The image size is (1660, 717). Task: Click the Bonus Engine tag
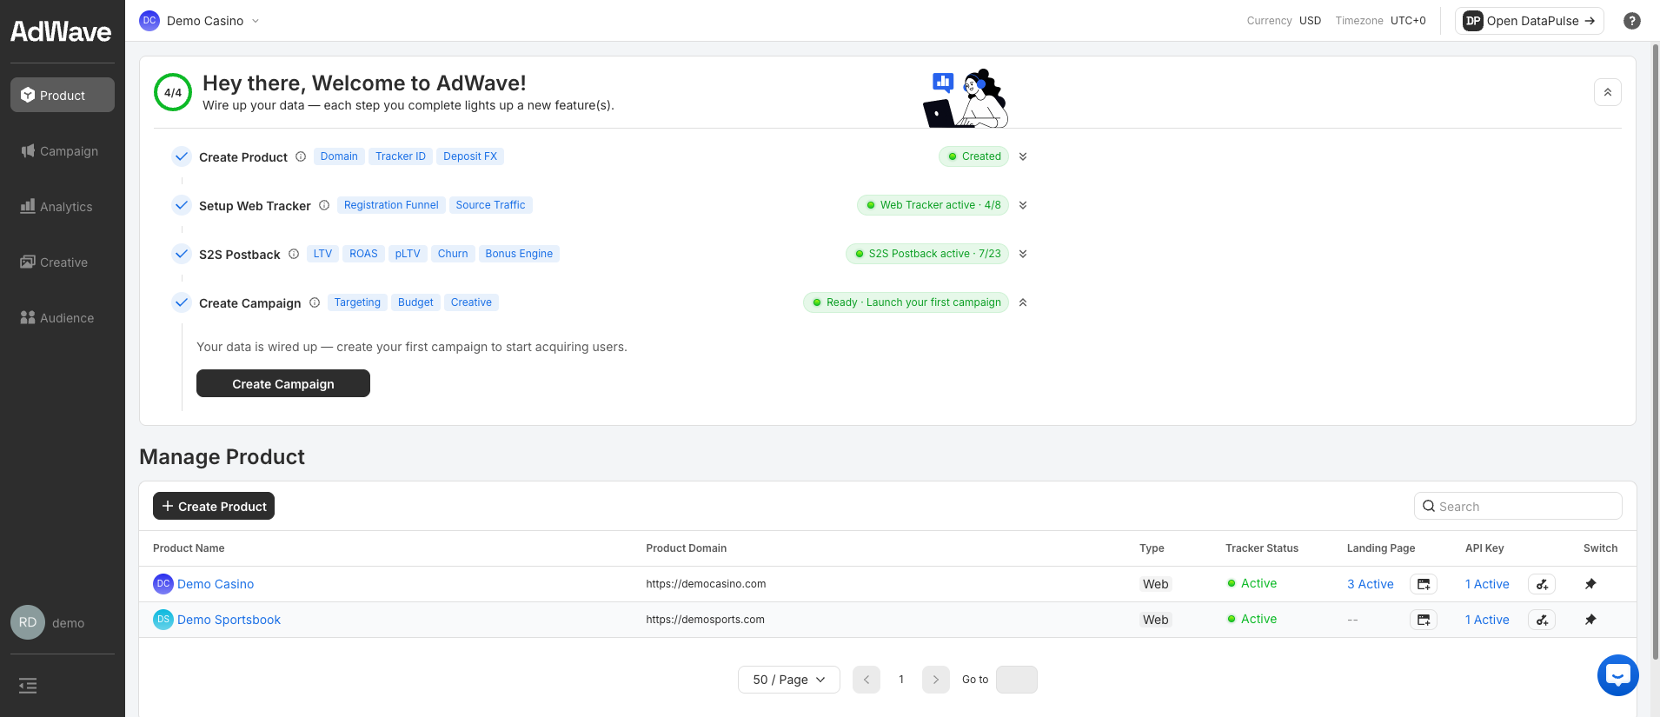pyautogui.click(x=519, y=254)
